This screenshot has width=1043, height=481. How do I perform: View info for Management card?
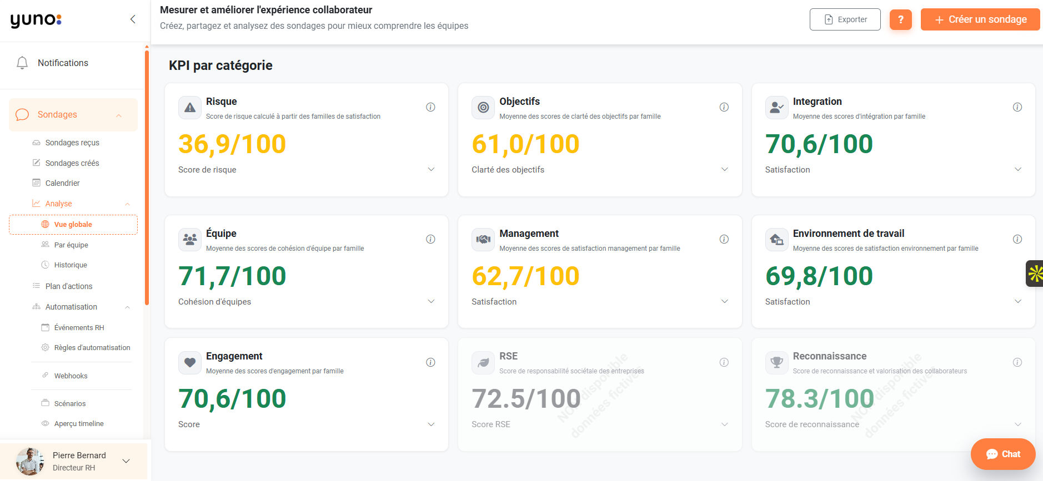coord(724,239)
